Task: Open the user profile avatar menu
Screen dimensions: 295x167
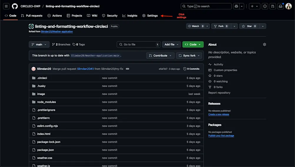Action: tap(289, 6)
